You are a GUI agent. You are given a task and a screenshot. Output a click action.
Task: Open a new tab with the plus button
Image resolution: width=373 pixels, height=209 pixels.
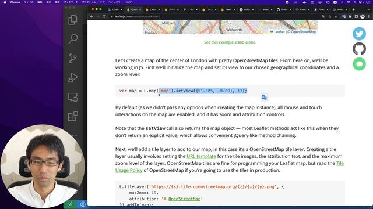click(354, 10)
